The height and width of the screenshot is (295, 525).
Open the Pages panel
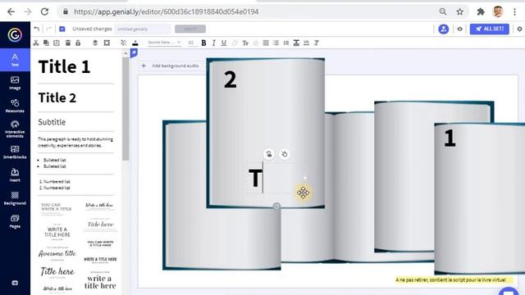[15, 221]
